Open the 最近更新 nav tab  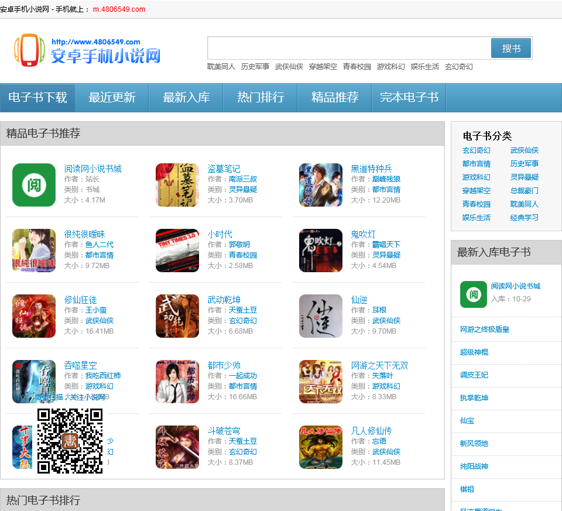(112, 98)
